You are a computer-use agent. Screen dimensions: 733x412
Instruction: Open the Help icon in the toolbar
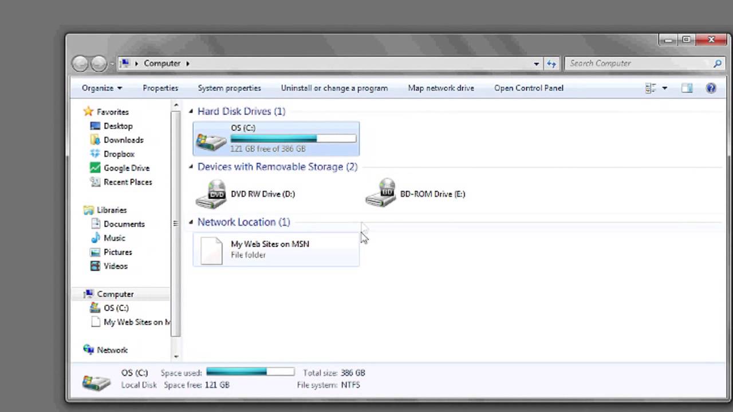tap(711, 88)
